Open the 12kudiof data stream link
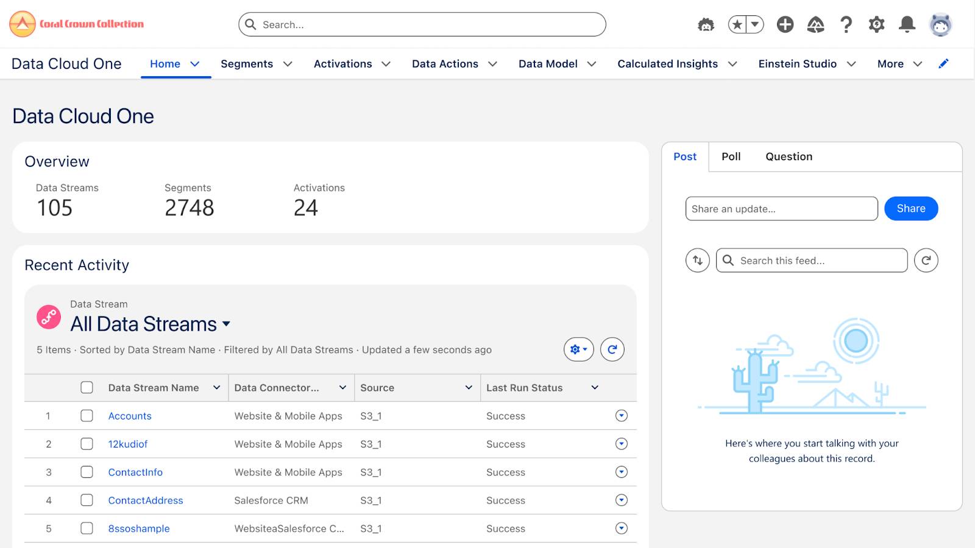This screenshot has width=975, height=548. point(128,444)
